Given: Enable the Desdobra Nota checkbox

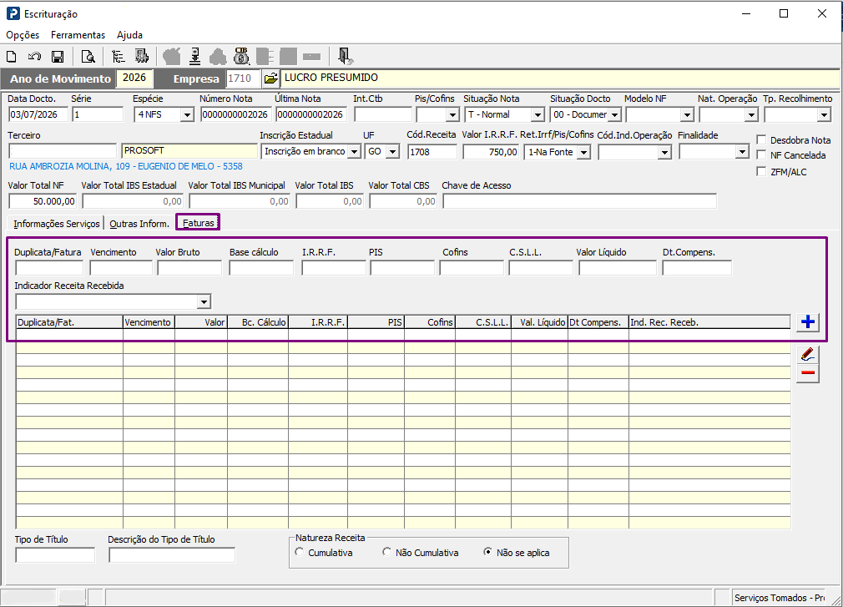Looking at the screenshot, I should coord(761,139).
